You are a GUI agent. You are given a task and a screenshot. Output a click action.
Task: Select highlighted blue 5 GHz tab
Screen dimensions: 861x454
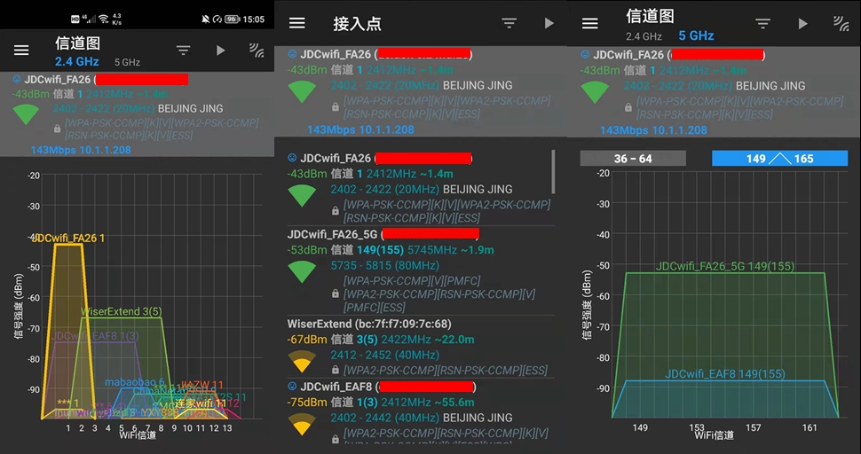(x=696, y=35)
